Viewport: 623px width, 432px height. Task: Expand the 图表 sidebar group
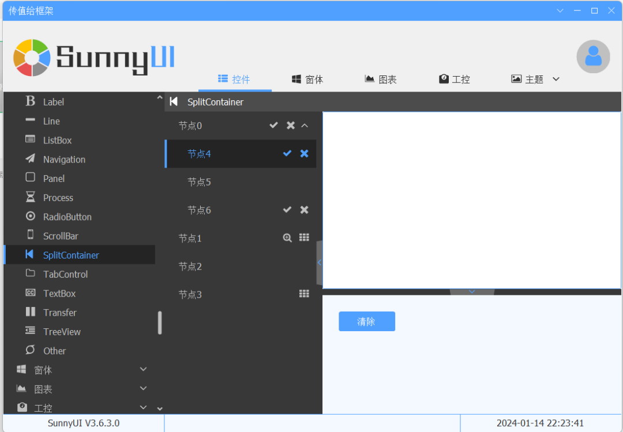[x=144, y=389]
